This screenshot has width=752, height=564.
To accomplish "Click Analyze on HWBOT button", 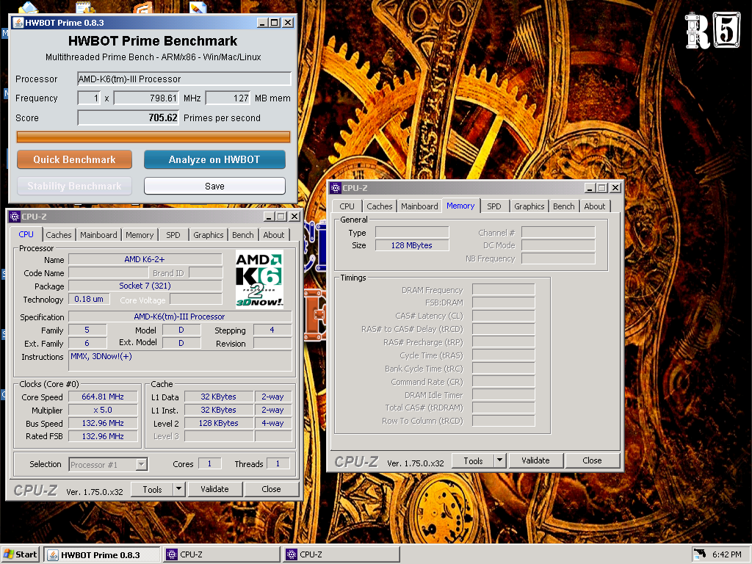I will [x=214, y=159].
